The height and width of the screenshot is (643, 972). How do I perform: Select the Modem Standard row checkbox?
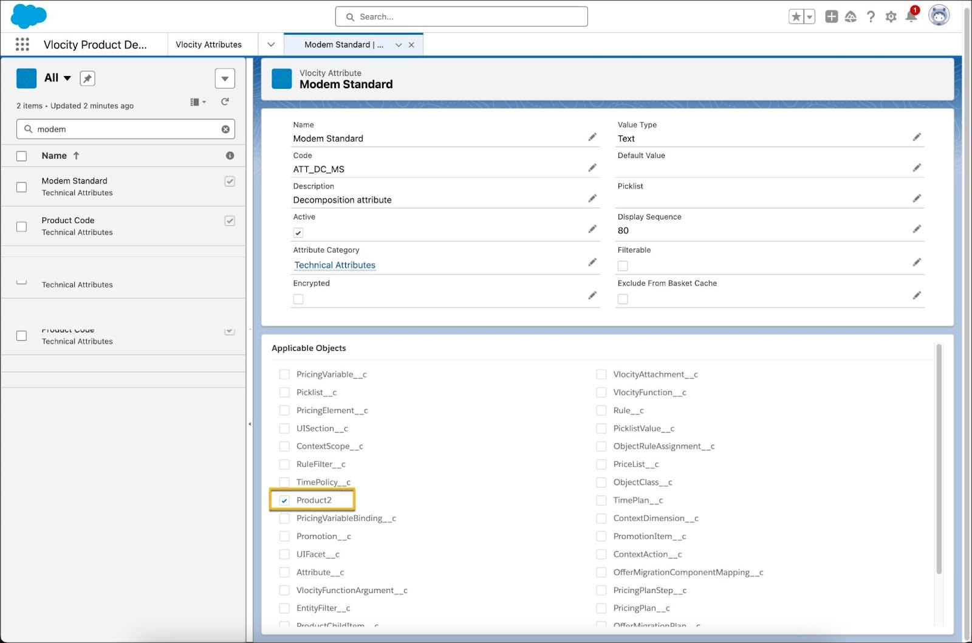coord(21,187)
